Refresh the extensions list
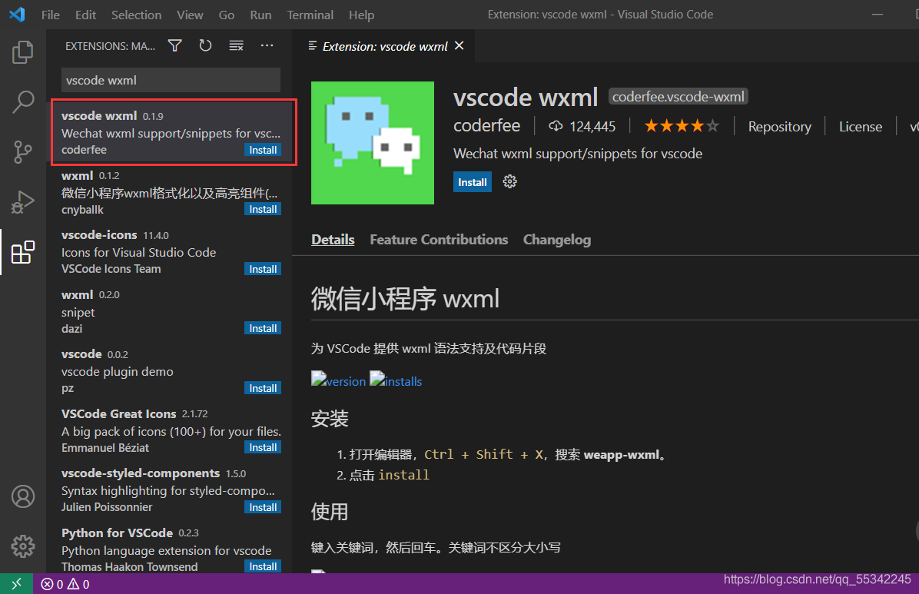The width and height of the screenshot is (919, 594). tap(205, 46)
